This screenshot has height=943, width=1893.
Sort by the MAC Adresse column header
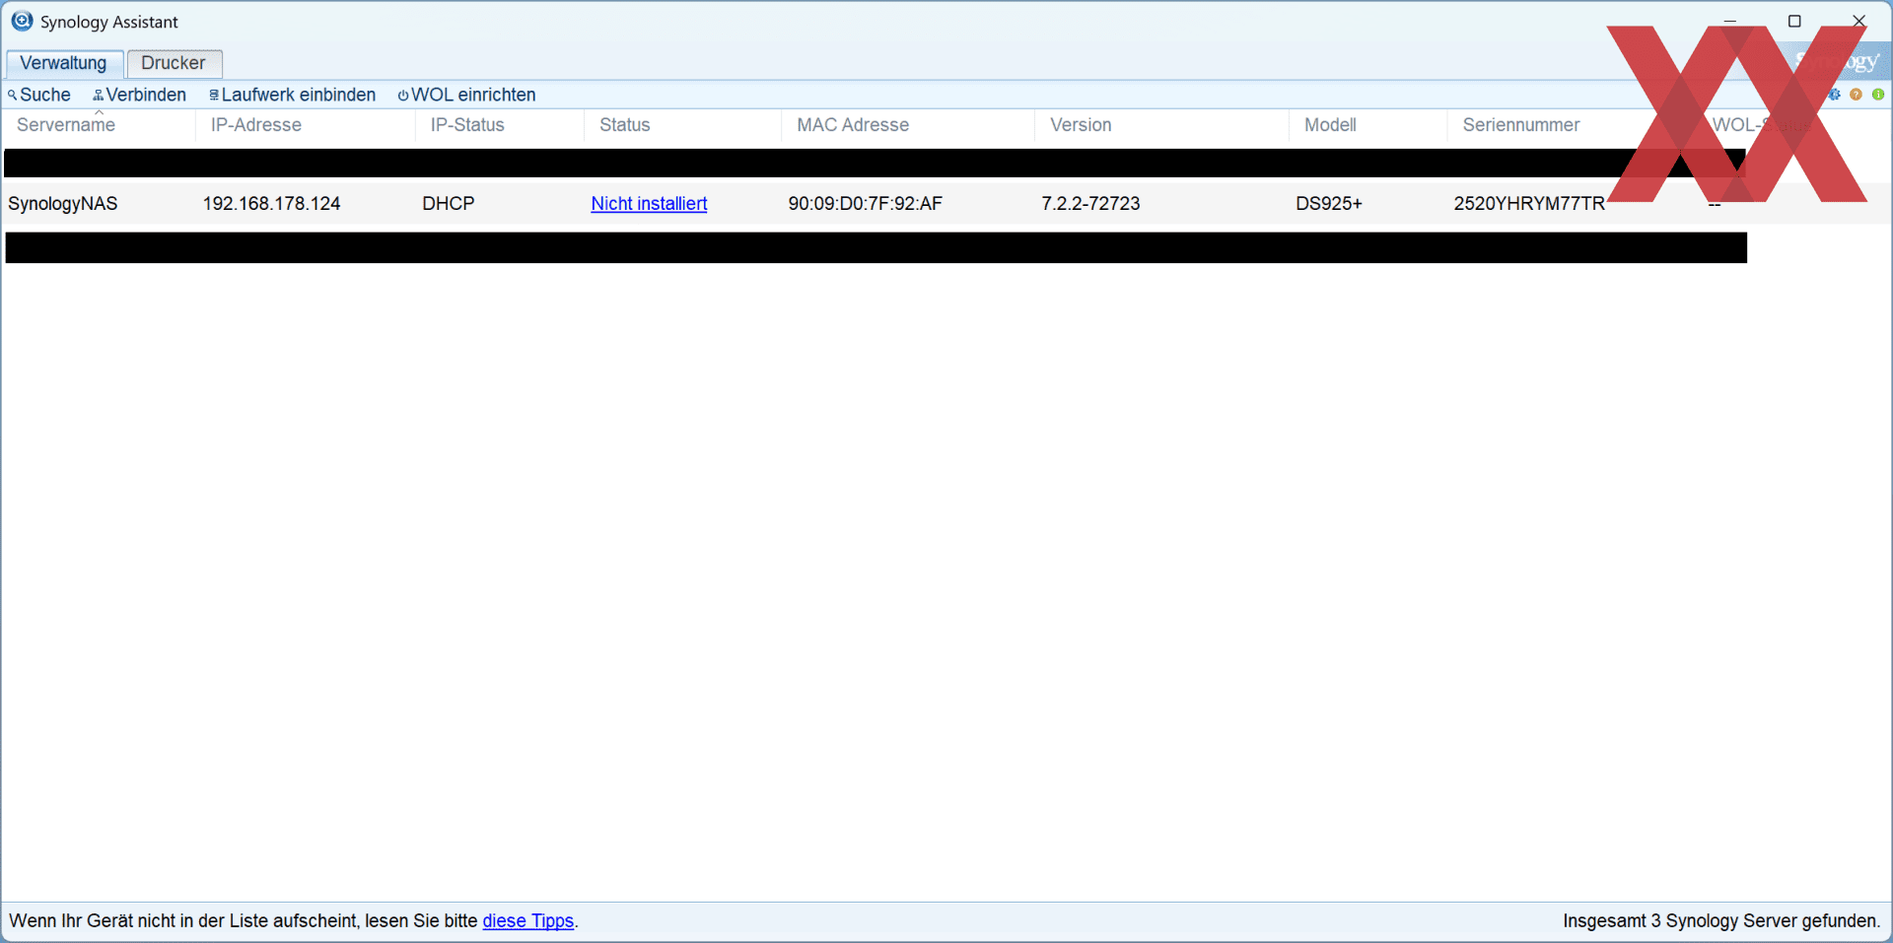pyautogui.click(x=908, y=125)
